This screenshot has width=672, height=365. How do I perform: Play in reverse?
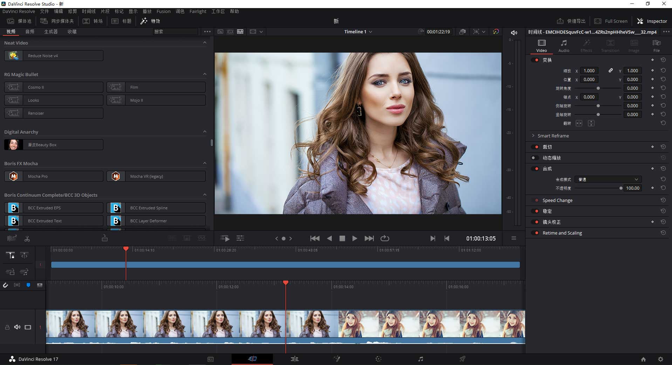point(329,238)
